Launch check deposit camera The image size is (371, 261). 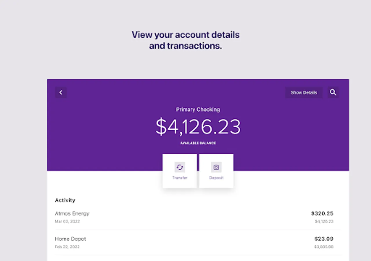point(216,171)
